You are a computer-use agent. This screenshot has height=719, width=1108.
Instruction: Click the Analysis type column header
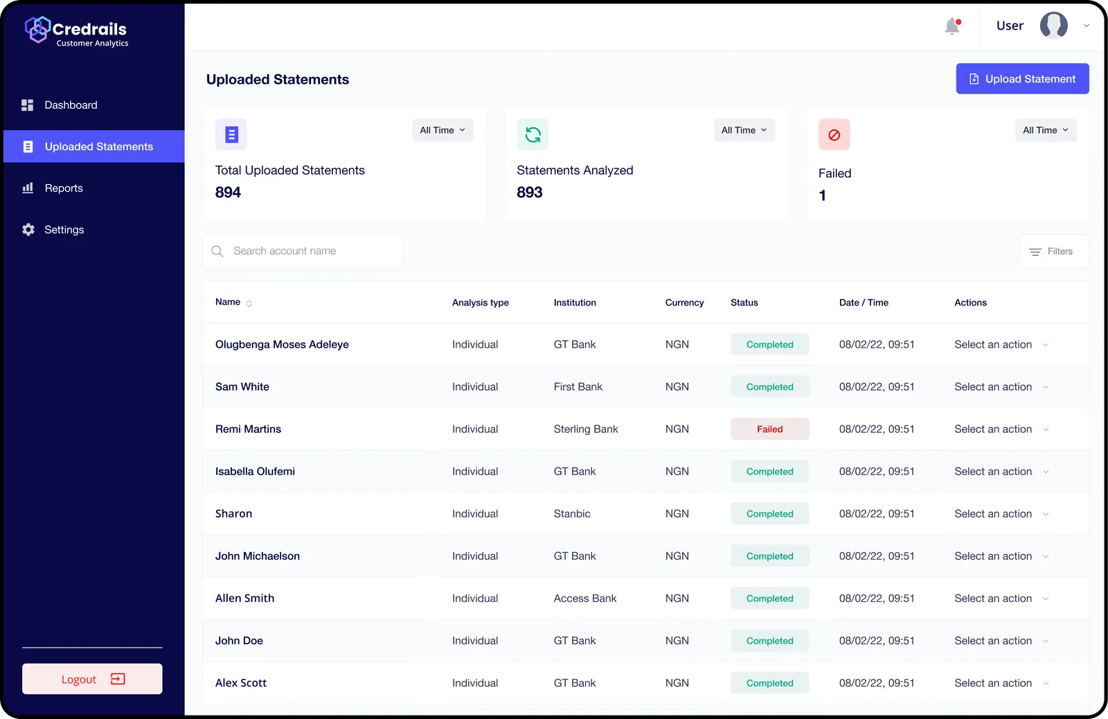coord(481,303)
